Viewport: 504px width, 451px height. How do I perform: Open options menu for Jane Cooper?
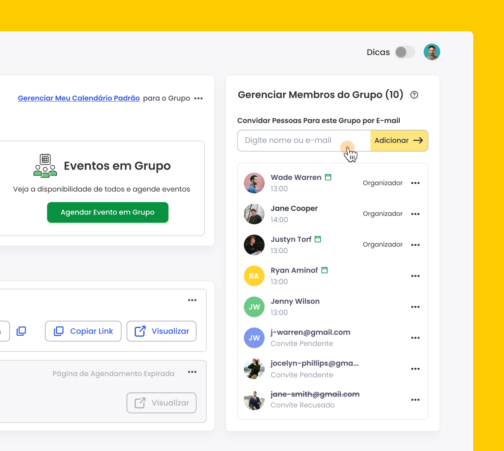[x=415, y=214]
